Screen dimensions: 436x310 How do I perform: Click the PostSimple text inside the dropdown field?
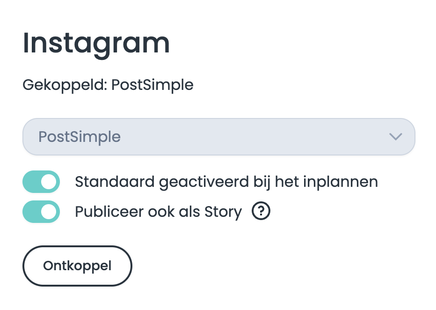80,137
